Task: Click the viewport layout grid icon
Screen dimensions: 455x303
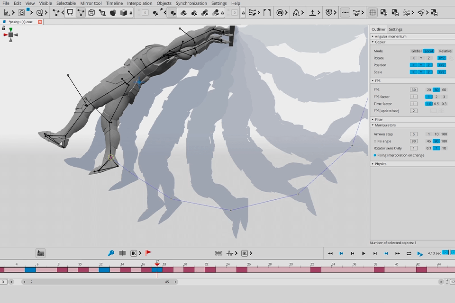Action: point(373,13)
